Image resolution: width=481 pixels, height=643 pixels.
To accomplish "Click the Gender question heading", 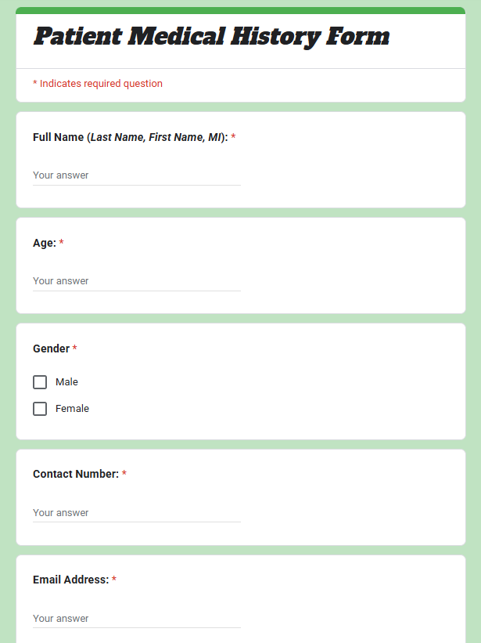I will tap(51, 349).
